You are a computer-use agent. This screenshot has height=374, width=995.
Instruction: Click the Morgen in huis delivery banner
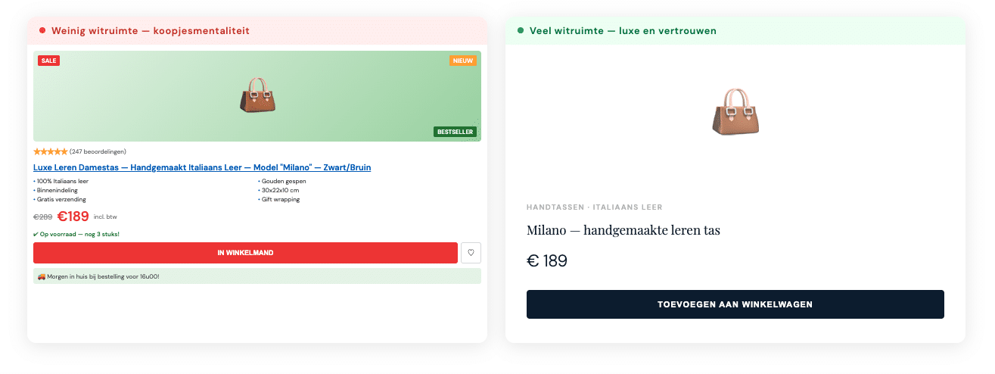point(257,276)
